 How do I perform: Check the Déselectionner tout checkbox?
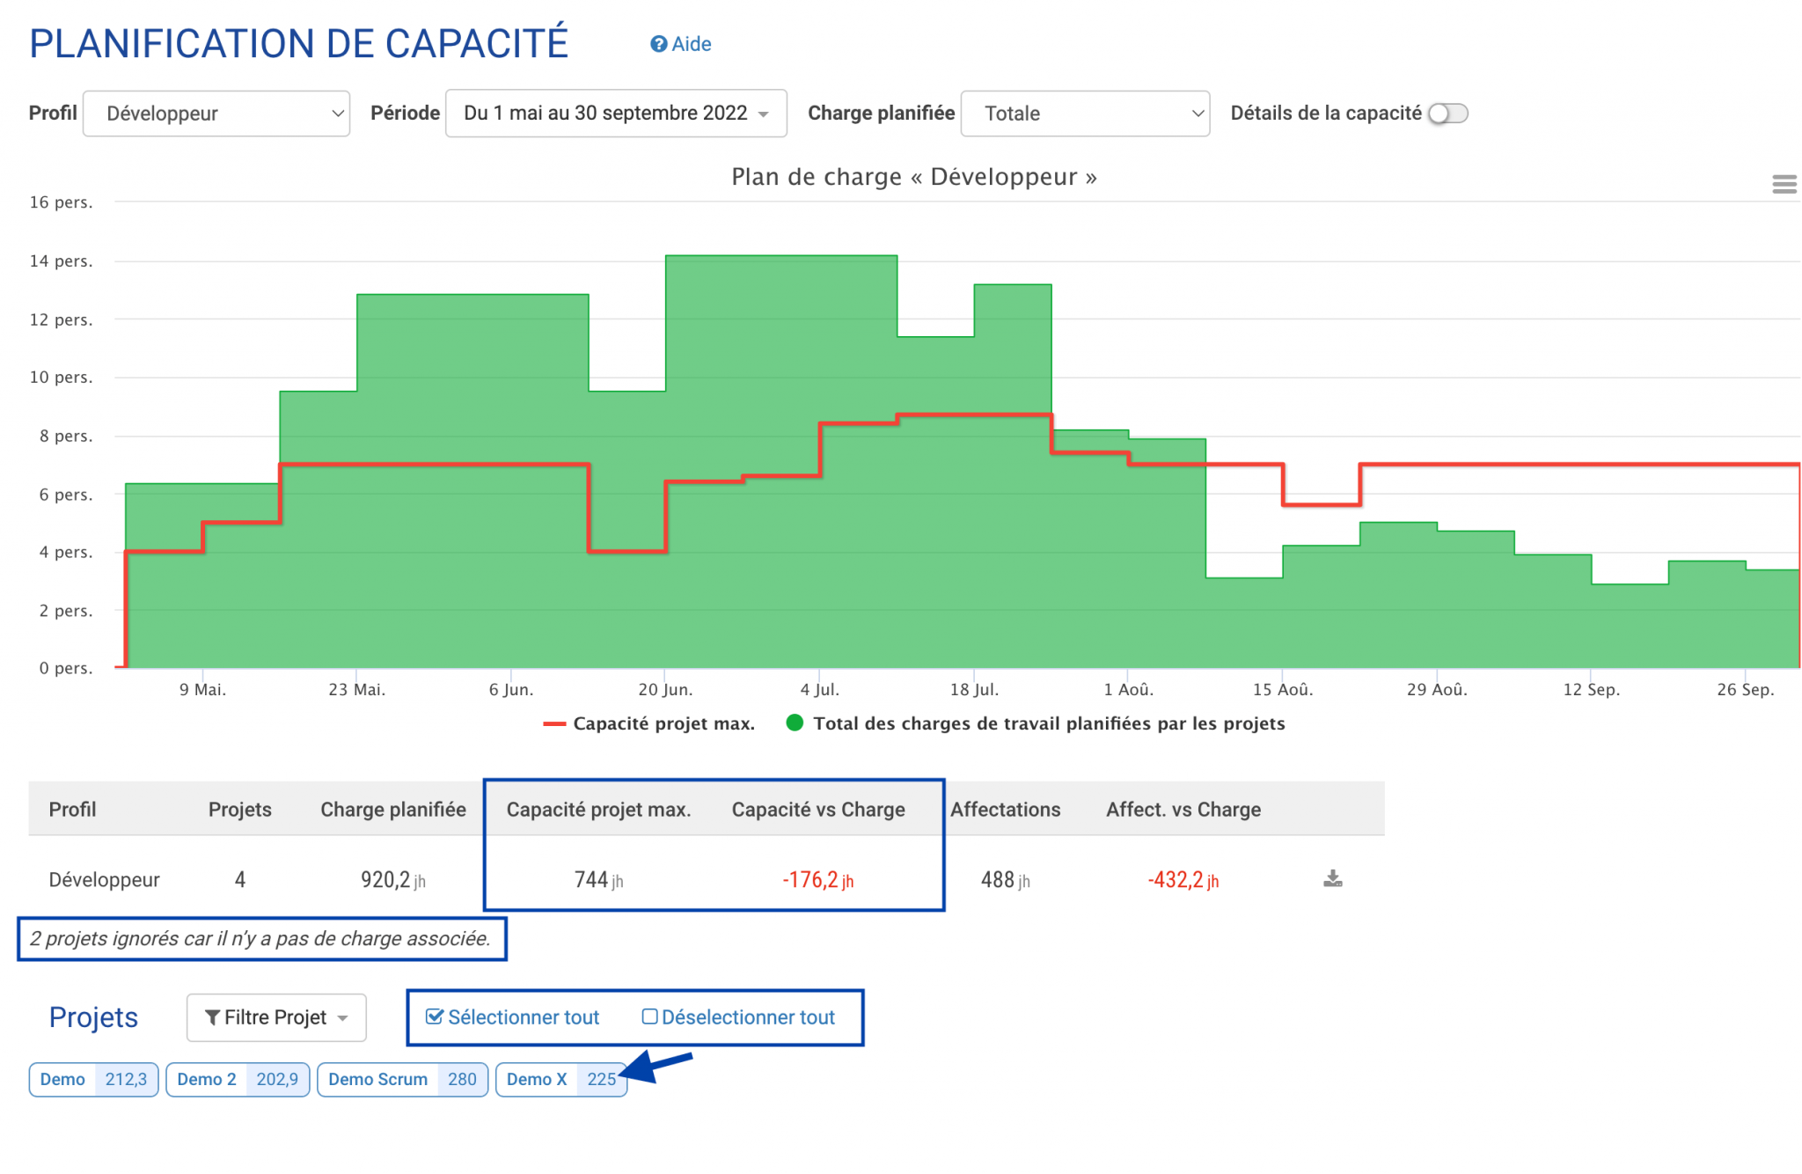coord(649,1016)
